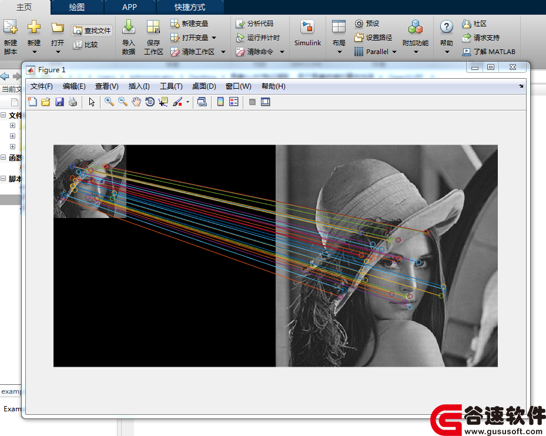Click the Link Plot icon
Viewport: 546px width, 436px height.
click(x=202, y=102)
